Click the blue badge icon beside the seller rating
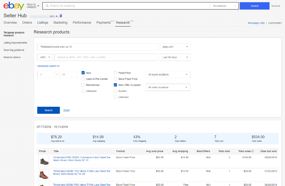Image resolution: width=285 pixels, height=186 pixels. (61, 16)
